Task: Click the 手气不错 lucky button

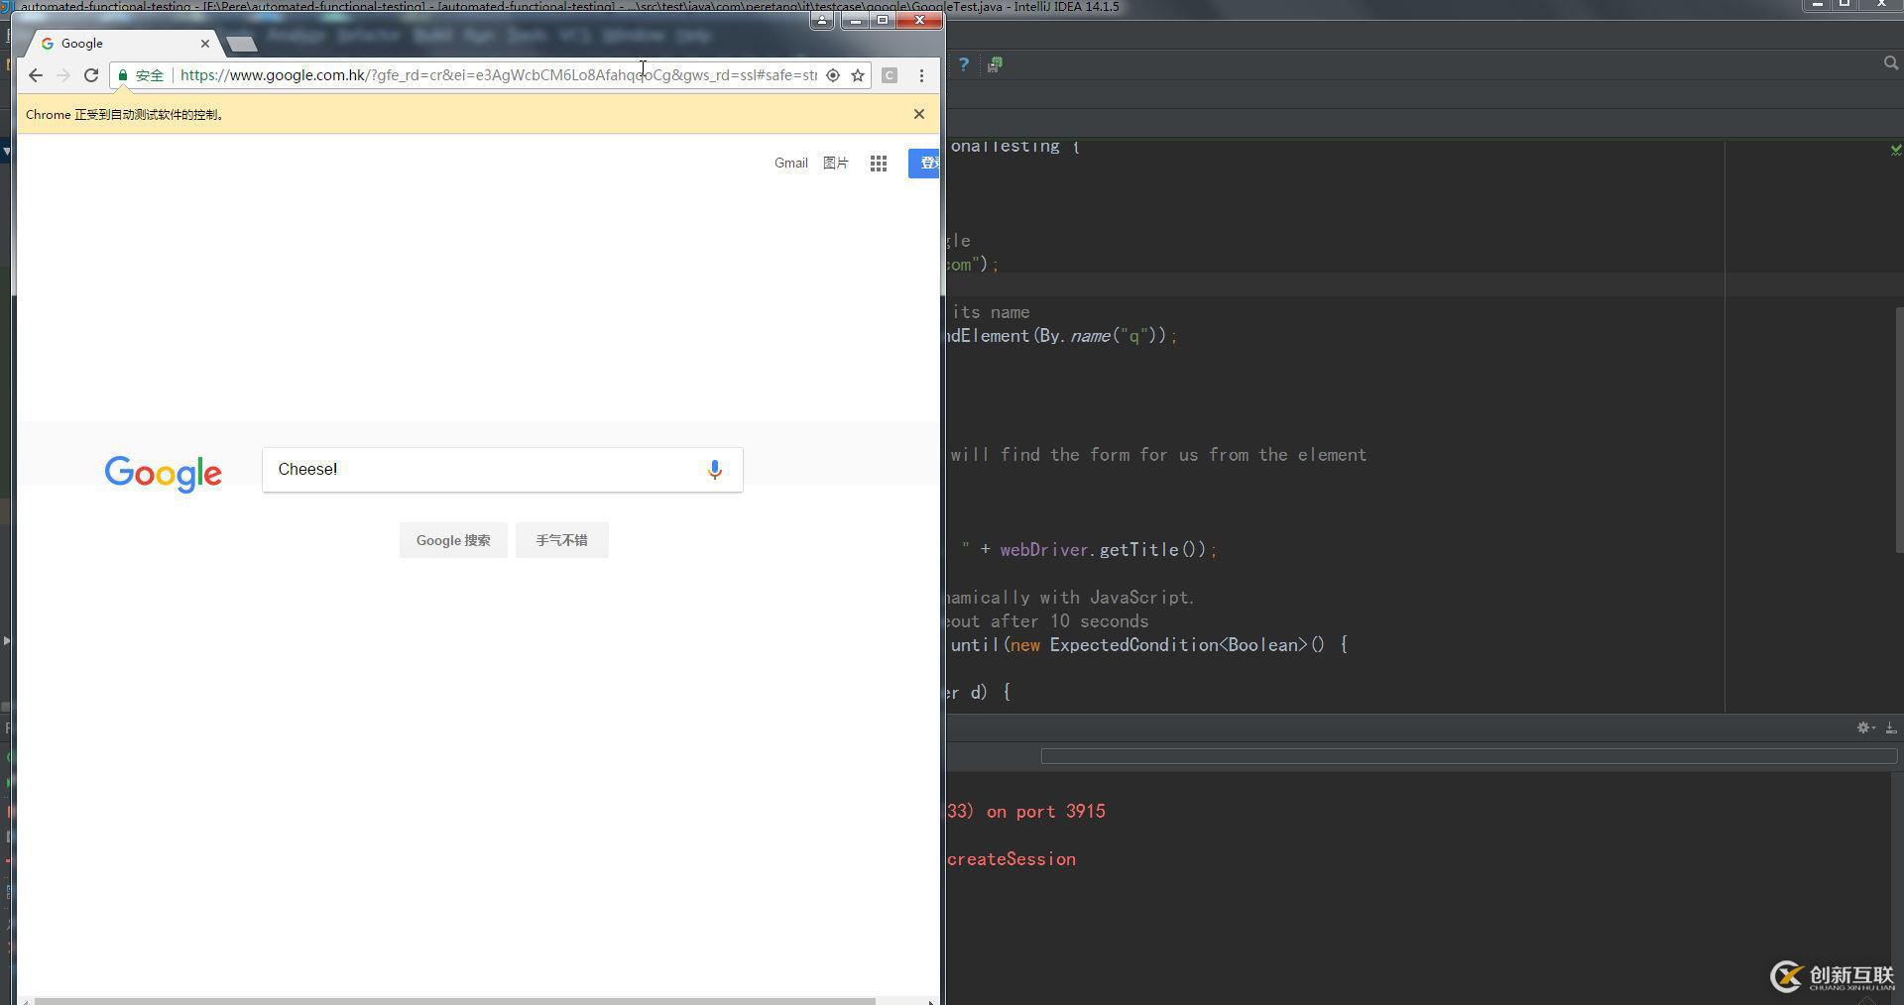Action: [x=562, y=540]
